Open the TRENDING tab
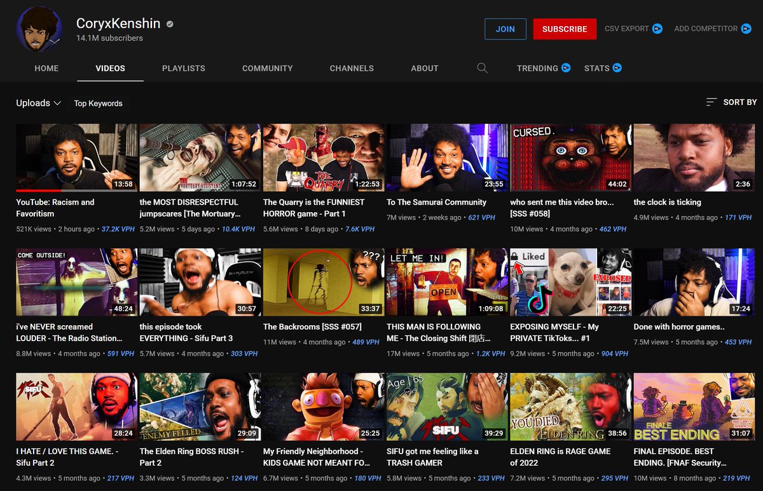The height and width of the screenshot is (491, 763). click(x=537, y=68)
